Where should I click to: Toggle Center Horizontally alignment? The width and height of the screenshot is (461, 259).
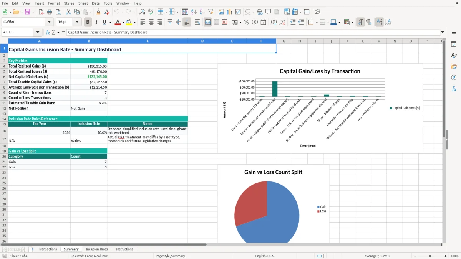click(x=151, y=22)
